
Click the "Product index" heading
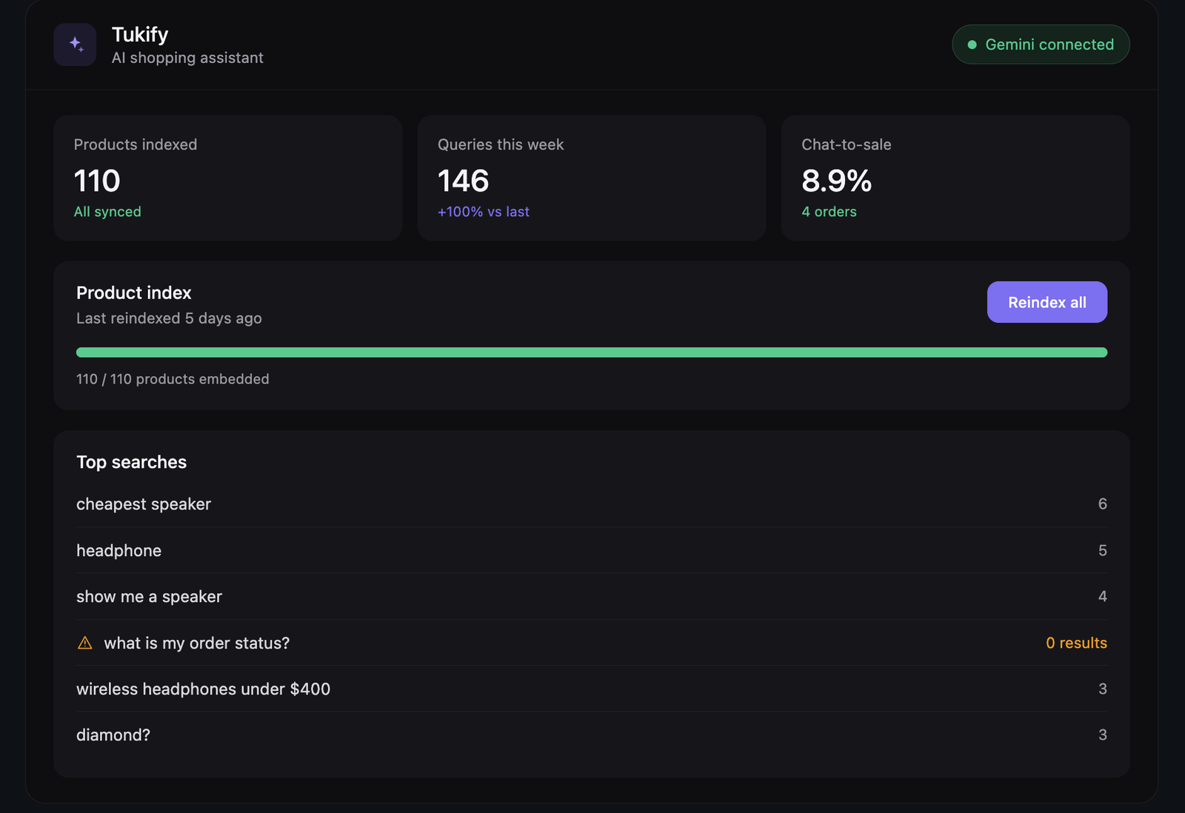[x=134, y=292]
